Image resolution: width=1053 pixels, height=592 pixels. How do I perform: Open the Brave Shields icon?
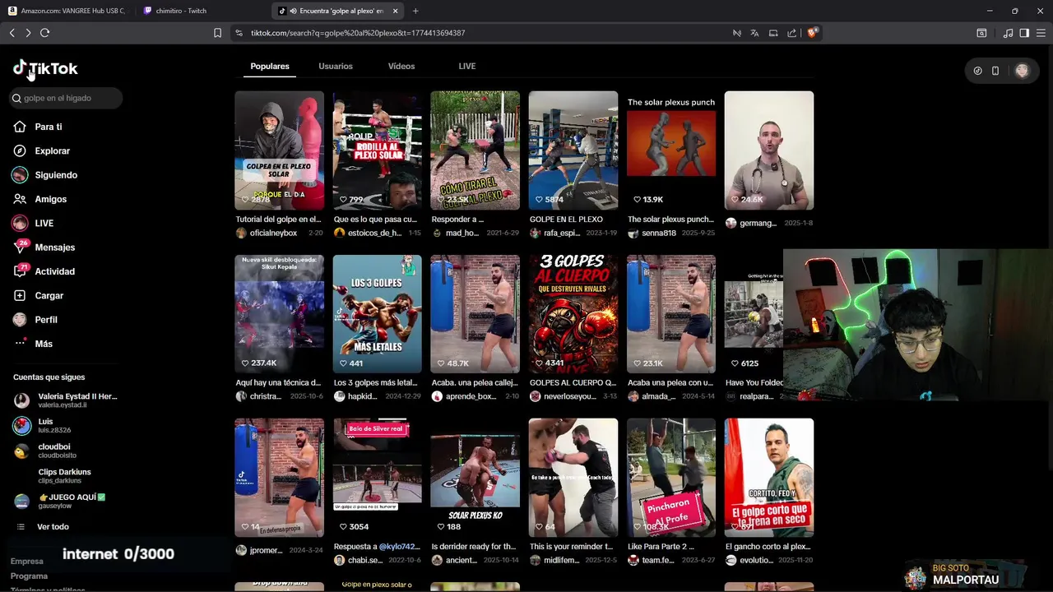[x=812, y=33]
